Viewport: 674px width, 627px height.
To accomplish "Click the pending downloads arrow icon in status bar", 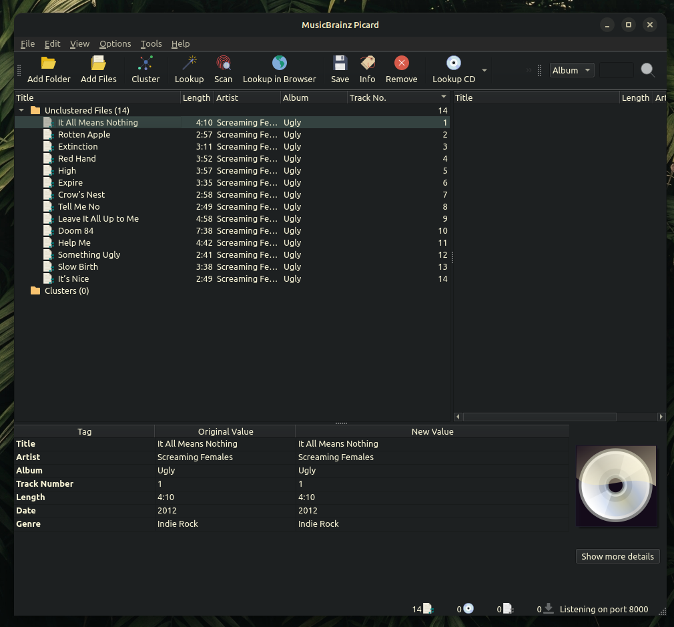I will coord(548,608).
